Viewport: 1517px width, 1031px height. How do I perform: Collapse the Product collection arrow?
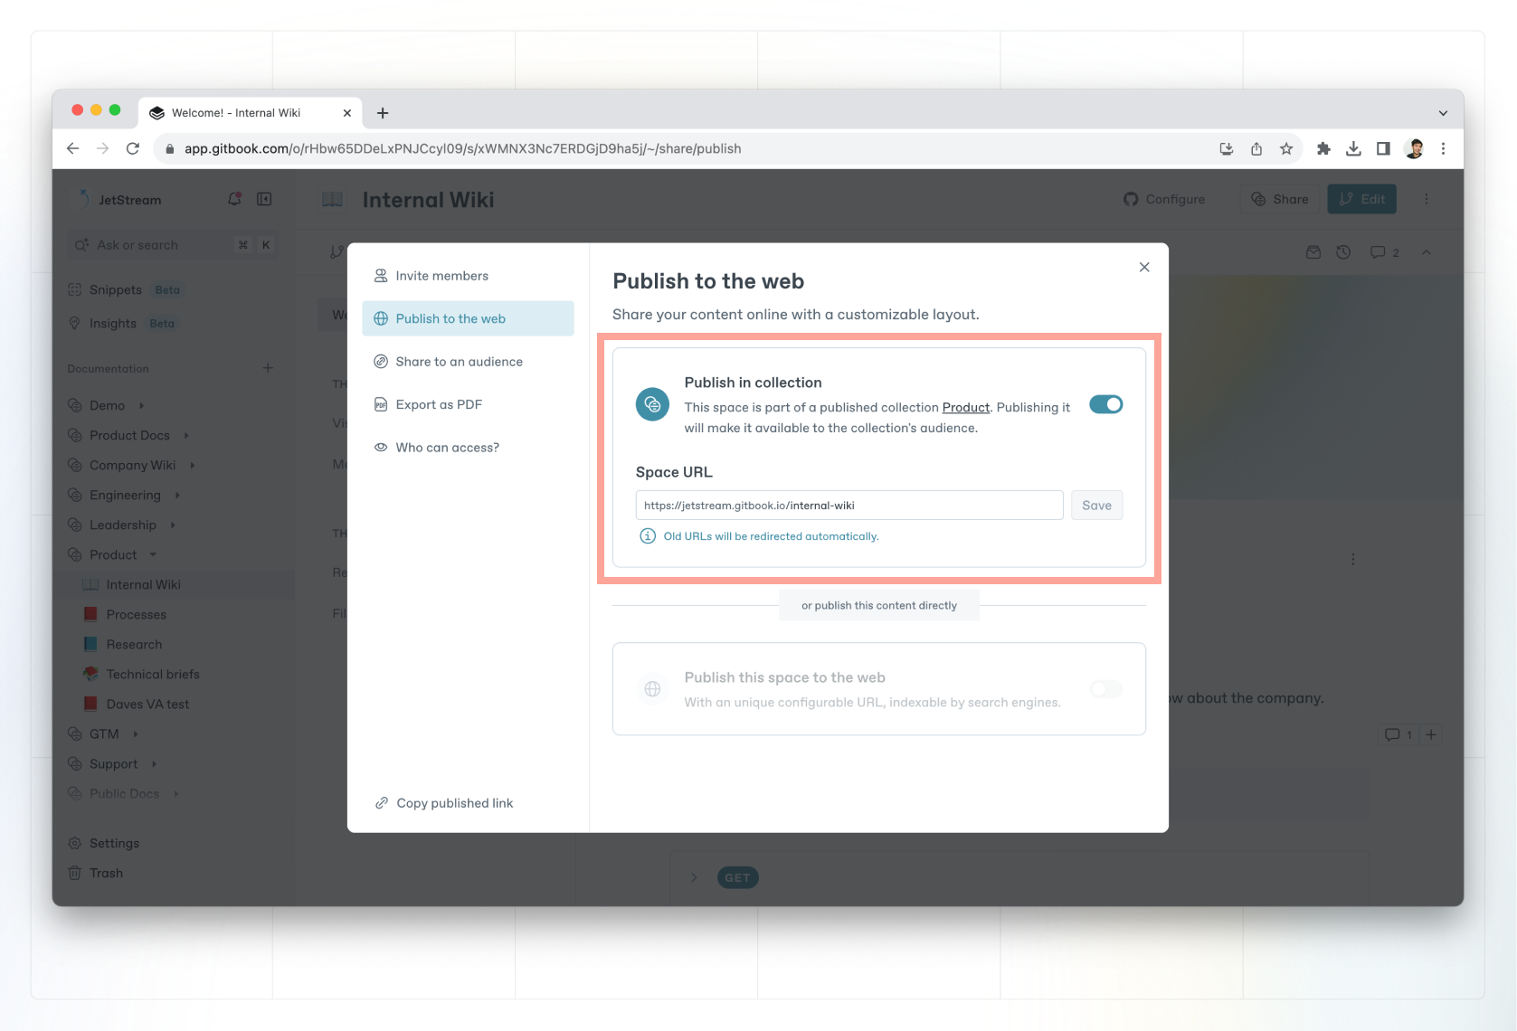pyautogui.click(x=153, y=554)
